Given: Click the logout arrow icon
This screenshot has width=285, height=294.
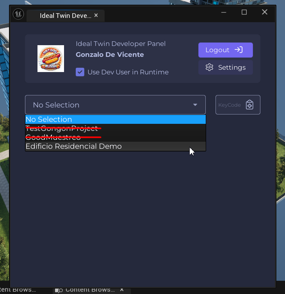Looking at the screenshot, I should click(239, 50).
